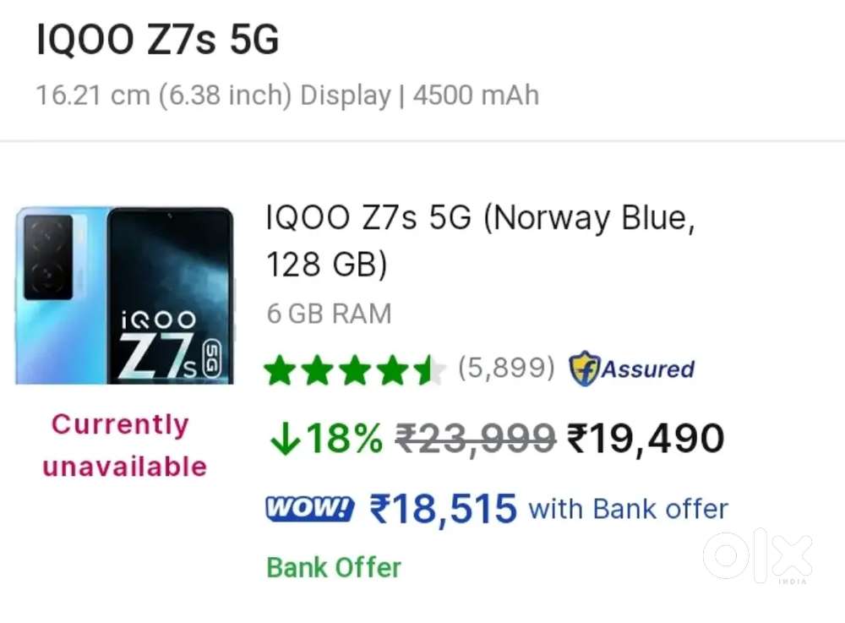Click the '6 GB RAM' variant text

[x=330, y=314]
